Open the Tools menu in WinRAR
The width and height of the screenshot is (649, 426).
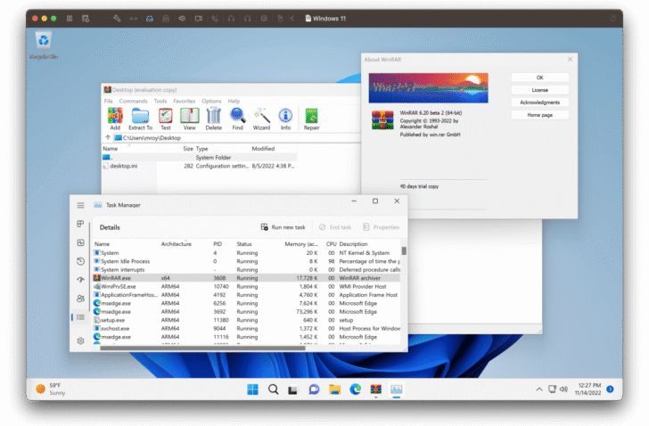(x=160, y=101)
